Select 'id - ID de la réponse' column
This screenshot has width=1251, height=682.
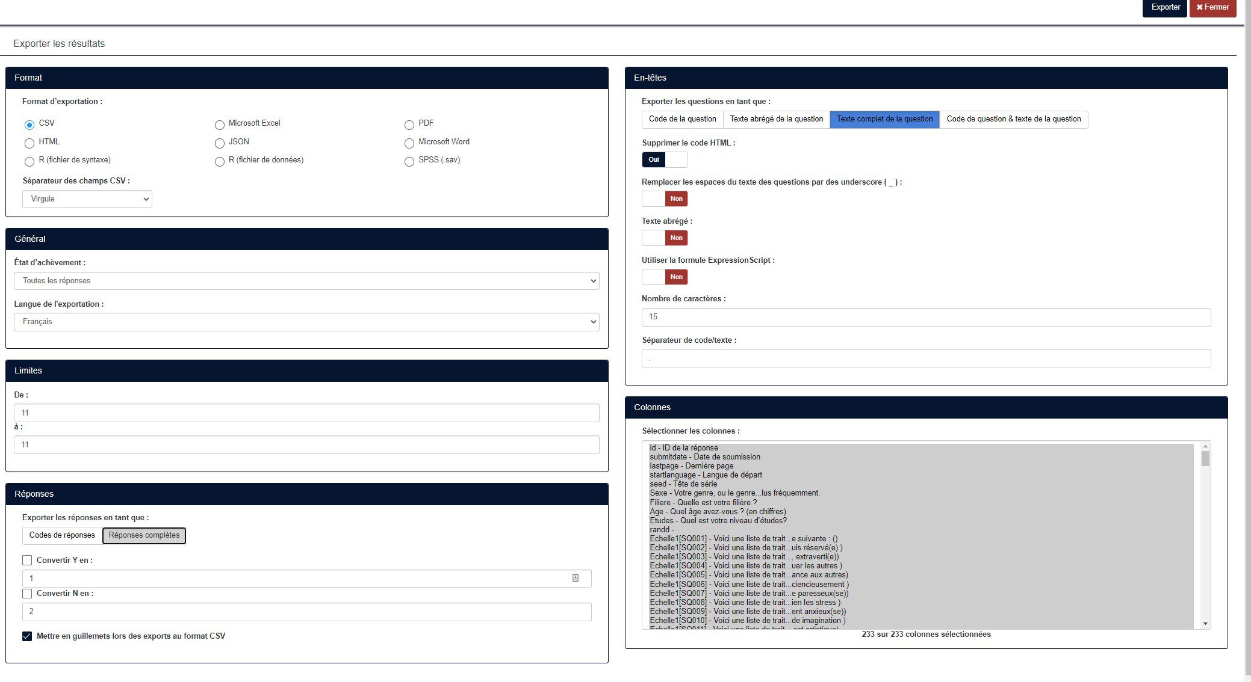coord(921,448)
